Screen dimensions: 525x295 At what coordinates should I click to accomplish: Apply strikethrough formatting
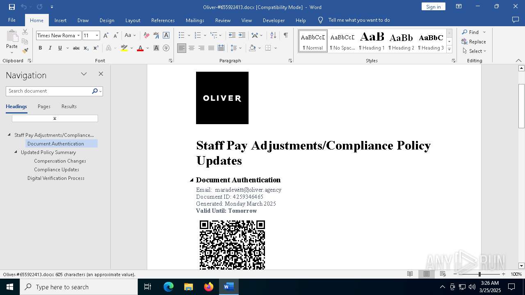(x=76, y=48)
